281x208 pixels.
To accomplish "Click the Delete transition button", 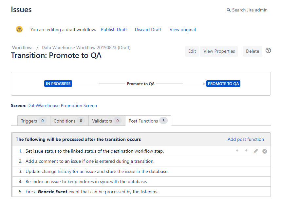I will click(x=252, y=51).
